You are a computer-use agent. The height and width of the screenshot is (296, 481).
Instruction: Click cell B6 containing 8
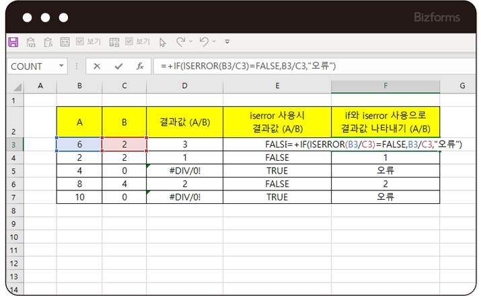click(79, 184)
